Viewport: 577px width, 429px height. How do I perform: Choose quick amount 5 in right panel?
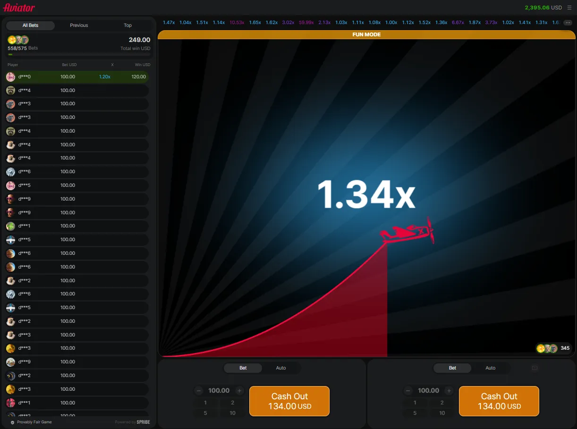pos(415,413)
